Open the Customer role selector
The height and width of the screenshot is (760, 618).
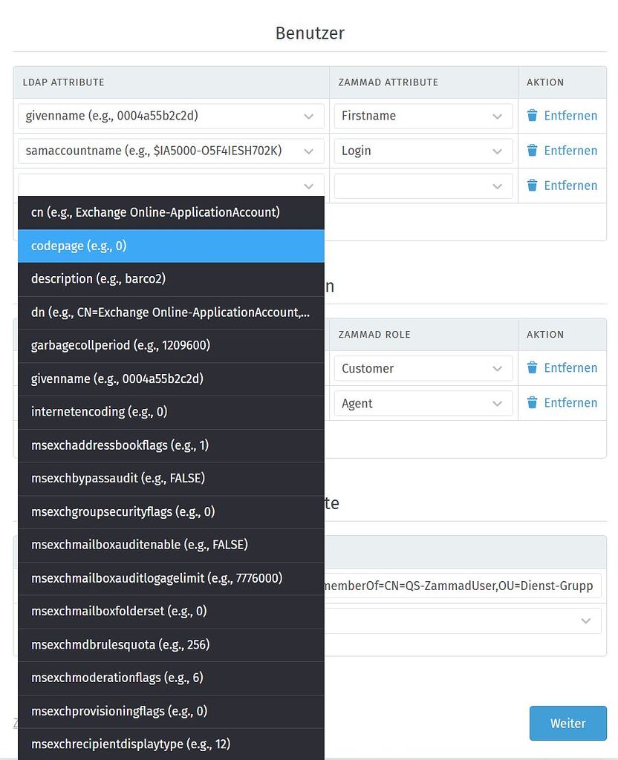coord(423,368)
